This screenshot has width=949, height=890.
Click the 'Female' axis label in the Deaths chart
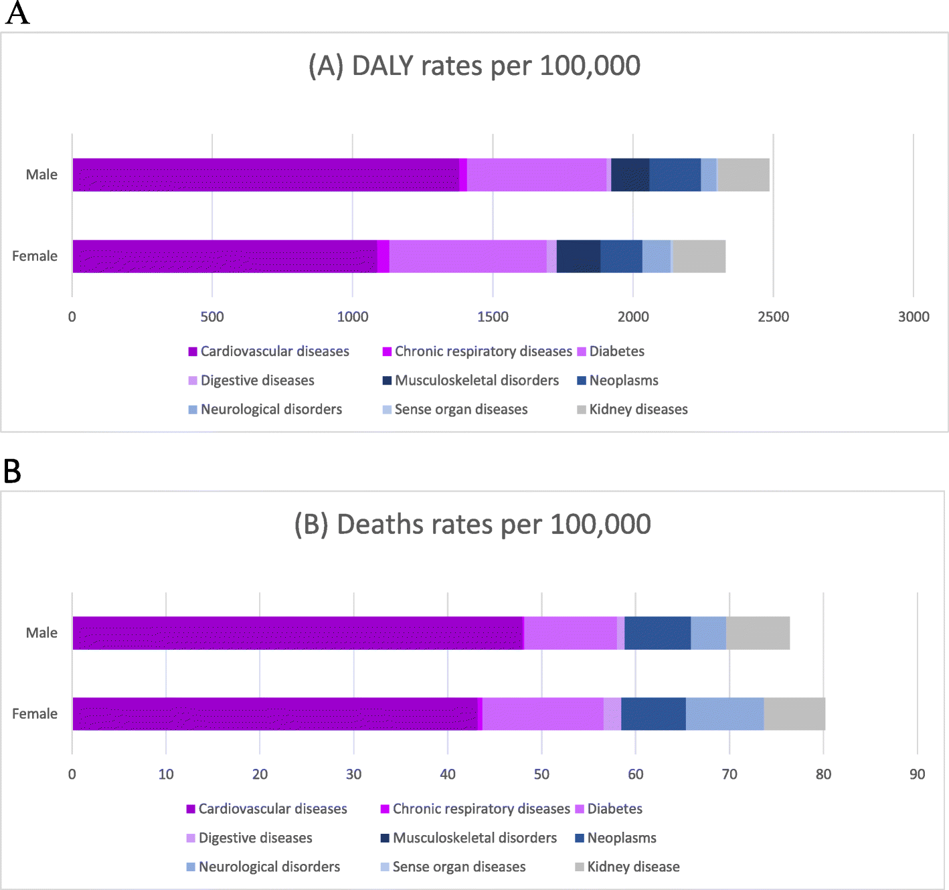click(35, 714)
